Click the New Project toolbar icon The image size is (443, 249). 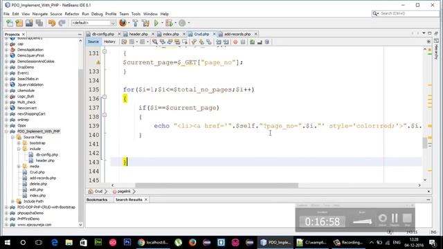point(19,23)
